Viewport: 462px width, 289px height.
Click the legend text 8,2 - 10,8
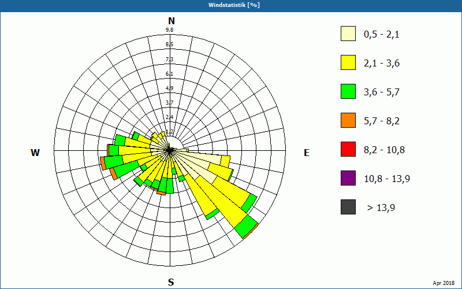pos(384,150)
